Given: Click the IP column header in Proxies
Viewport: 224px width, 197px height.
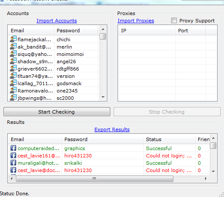Looking at the screenshot, I should (x=147, y=31).
